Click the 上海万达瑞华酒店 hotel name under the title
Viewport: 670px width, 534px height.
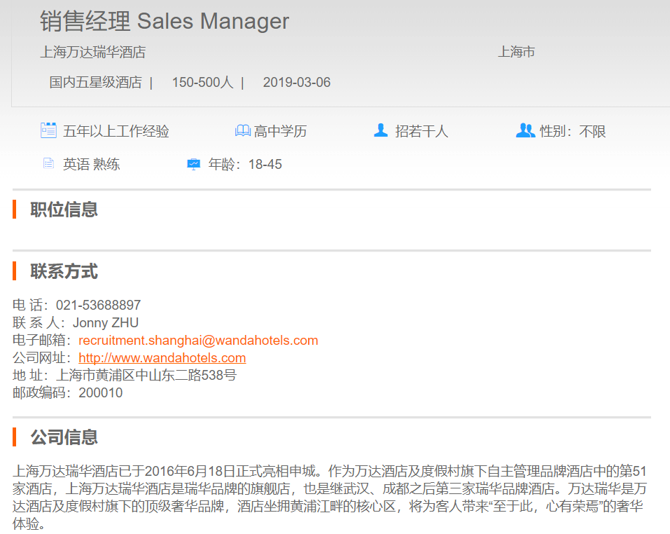[x=93, y=52]
